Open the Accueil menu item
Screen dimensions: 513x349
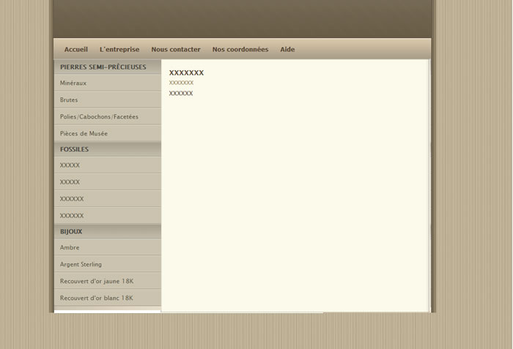coord(76,49)
